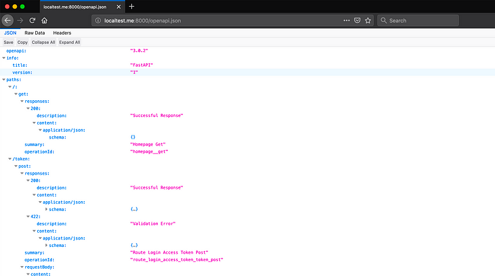Show site information for the URL
The width and height of the screenshot is (495, 276).
98,20
